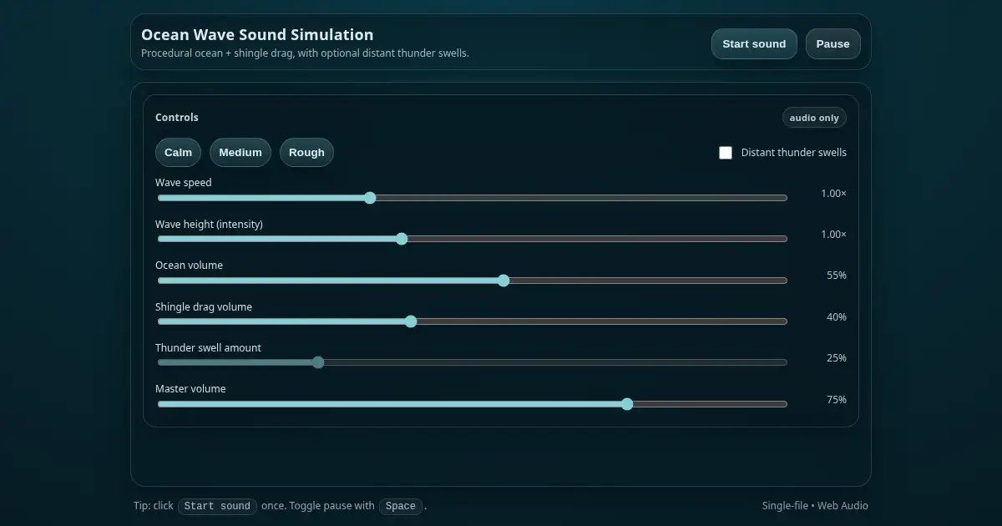The image size is (1002, 526).
Task: Click the Space key hint in tip
Action: click(x=401, y=506)
